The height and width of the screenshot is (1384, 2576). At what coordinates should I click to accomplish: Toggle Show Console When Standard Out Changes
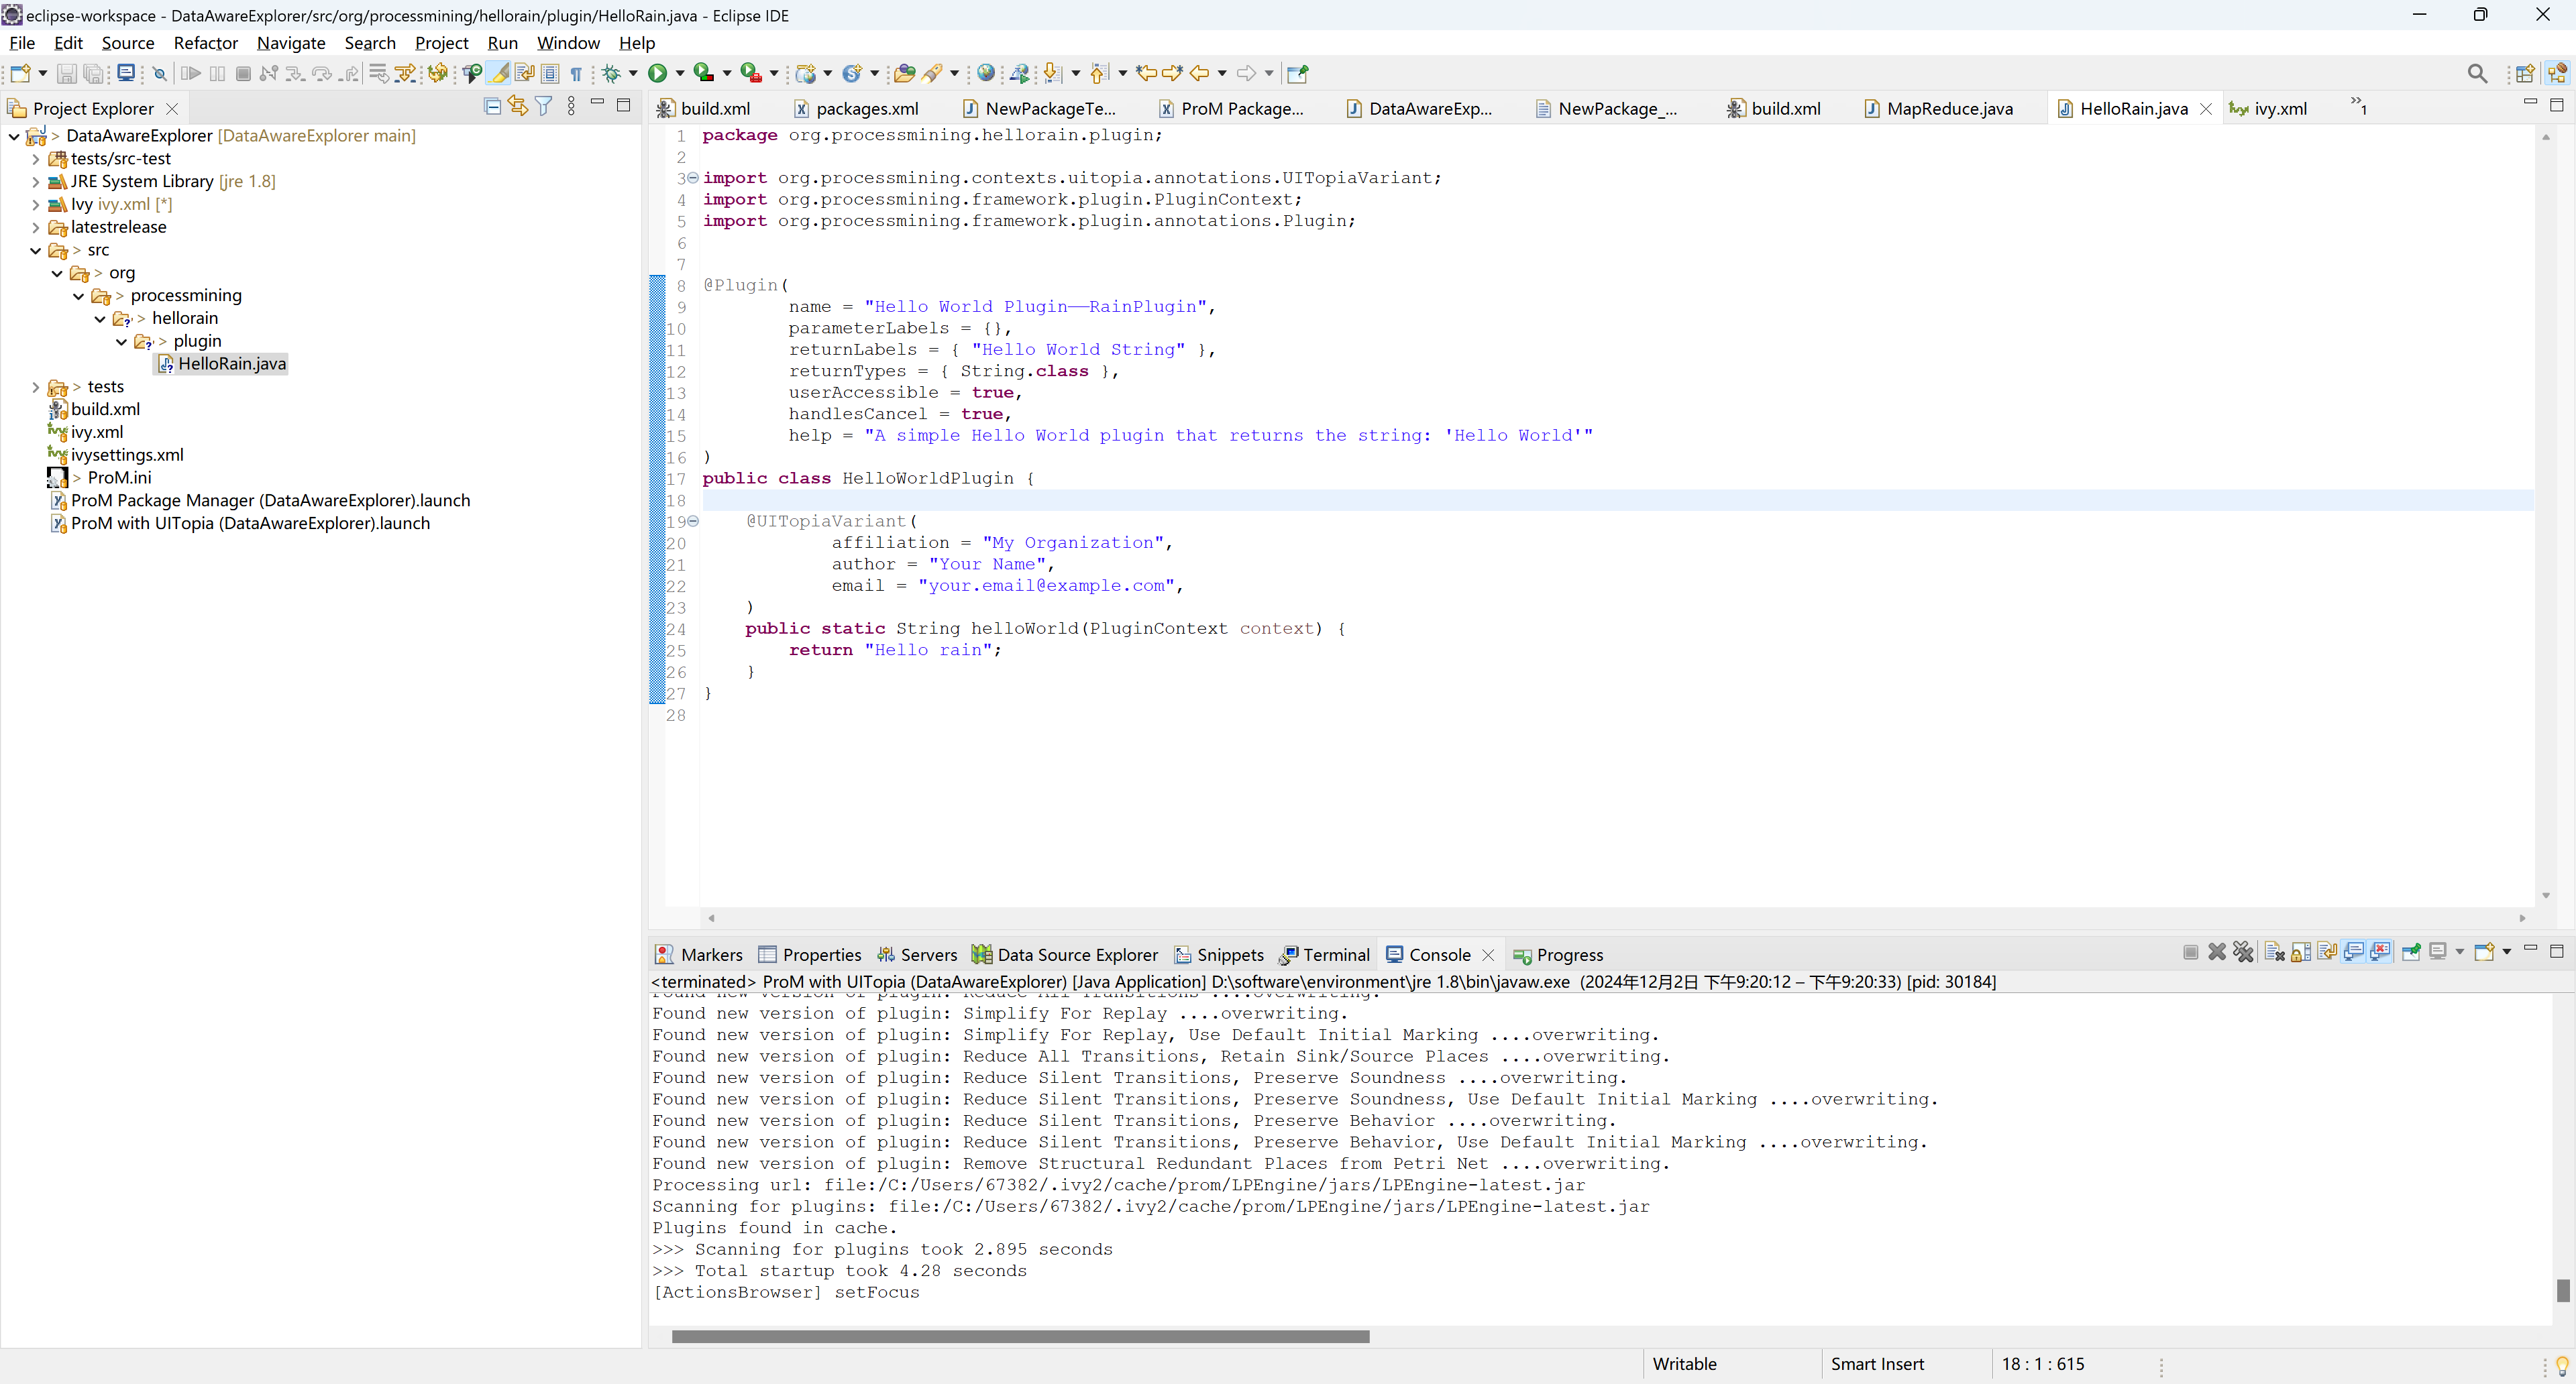point(2353,951)
